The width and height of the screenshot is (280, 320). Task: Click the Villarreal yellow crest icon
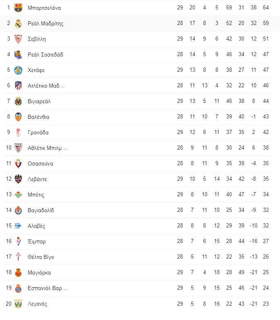(18, 101)
